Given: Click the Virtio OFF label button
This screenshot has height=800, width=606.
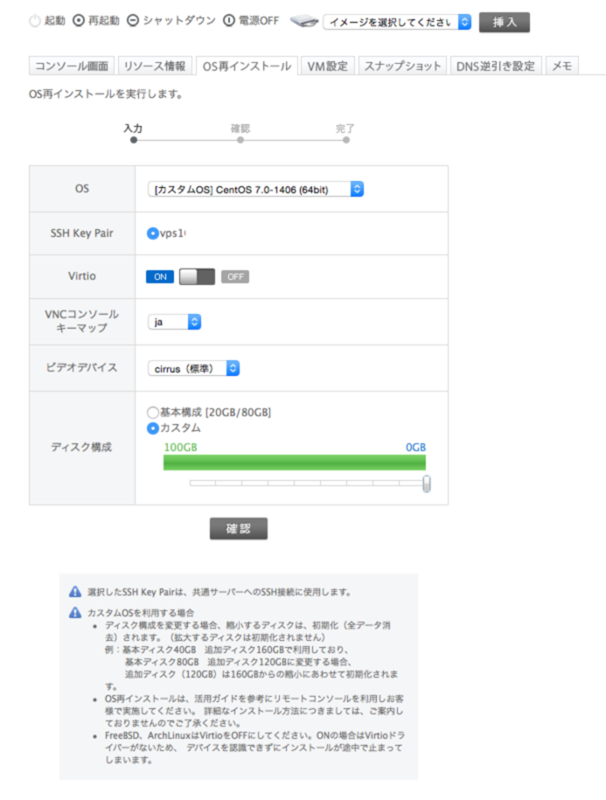Looking at the screenshot, I should point(235,276).
